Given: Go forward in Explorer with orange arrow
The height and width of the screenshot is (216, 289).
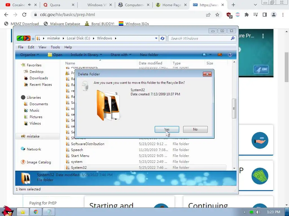Looking at the screenshot, I should point(27,38).
